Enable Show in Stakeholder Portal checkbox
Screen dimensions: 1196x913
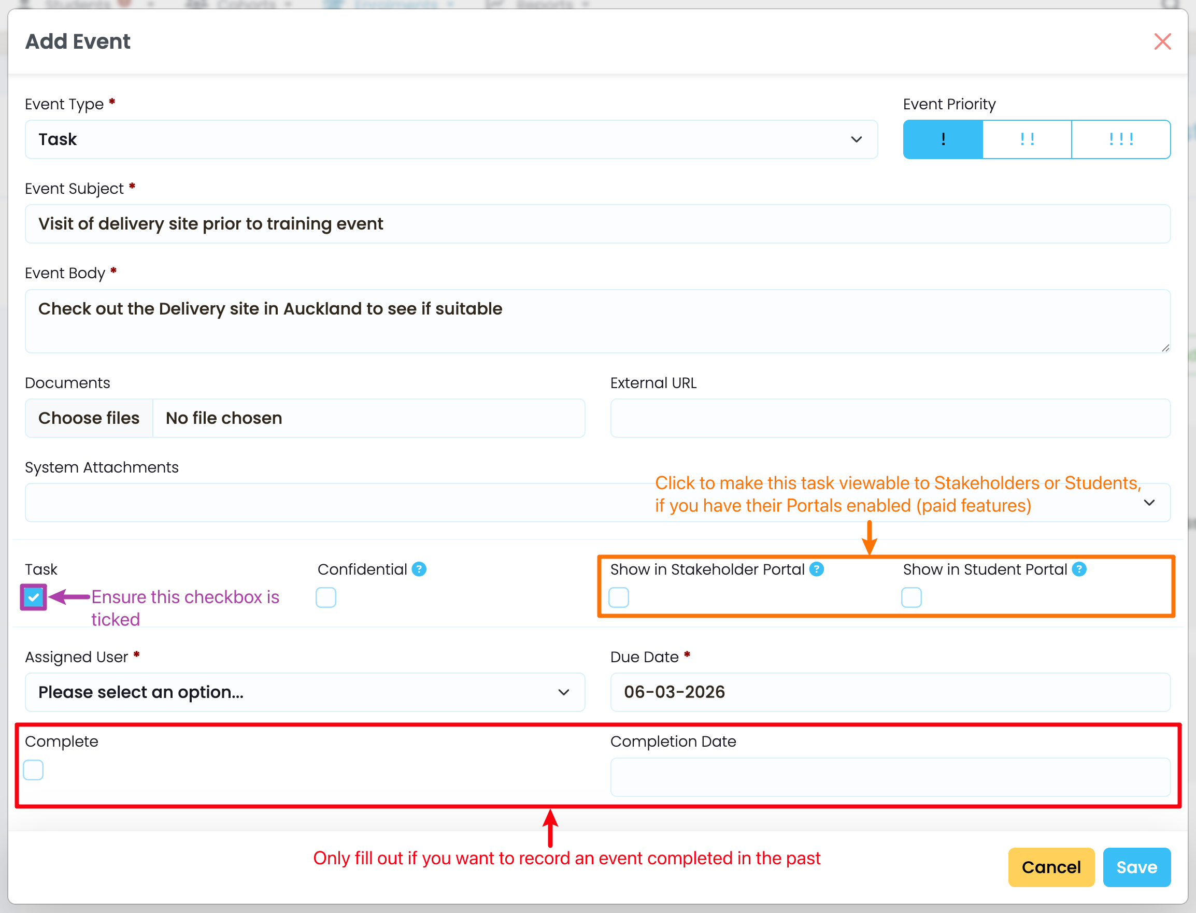[618, 597]
